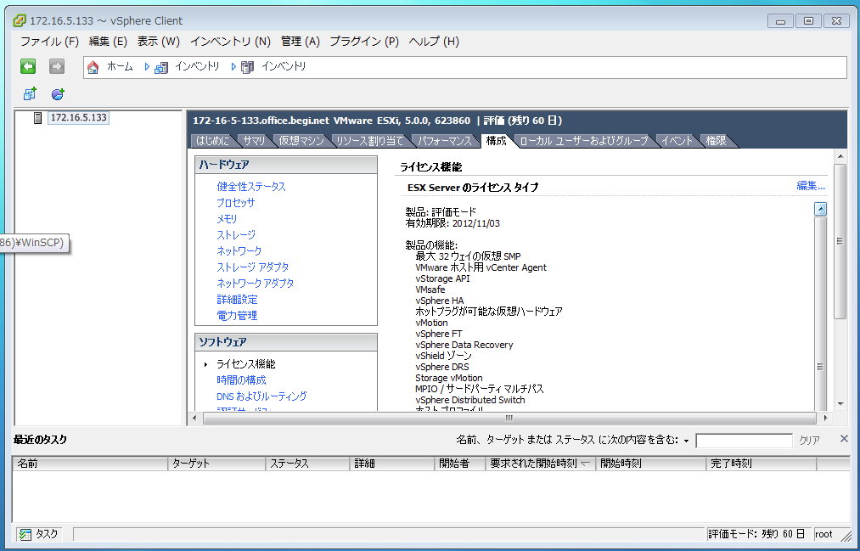
Task: Click the license features inner scroll-up arrow
Action: click(820, 209)
